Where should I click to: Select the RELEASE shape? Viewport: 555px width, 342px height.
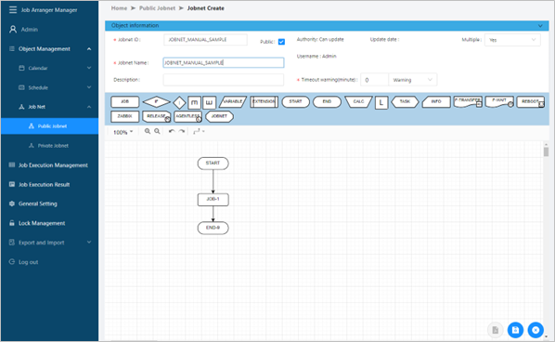pyautogui.click(x=157, y=116)
